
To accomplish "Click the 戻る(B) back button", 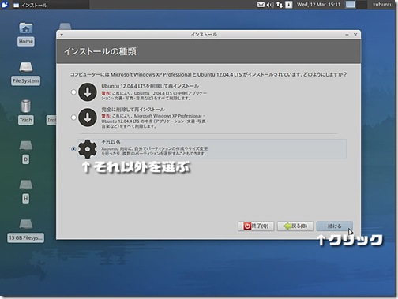I will tap(295, 226).
